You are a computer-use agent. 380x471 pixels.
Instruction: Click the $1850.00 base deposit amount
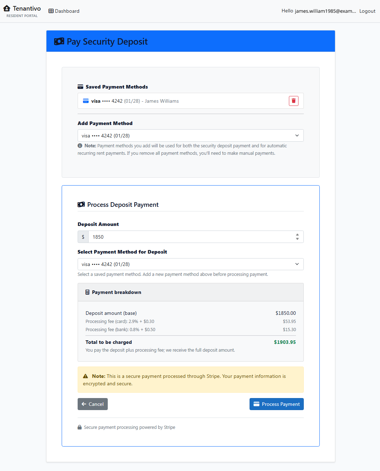(286, 313)
